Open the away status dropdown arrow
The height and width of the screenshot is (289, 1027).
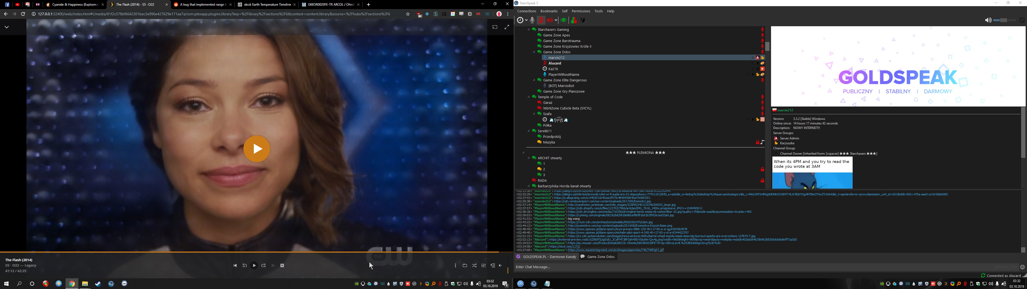coord(527,20)
